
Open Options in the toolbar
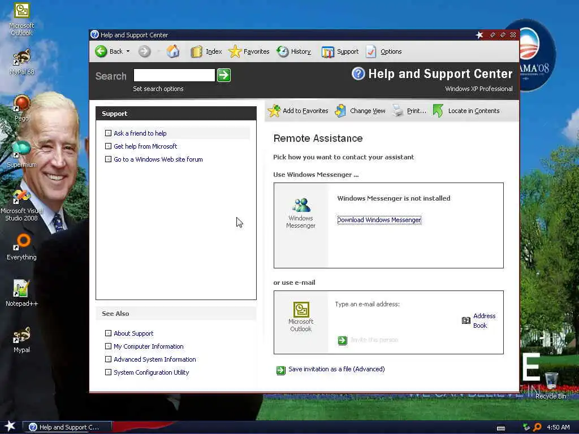(383, 51)
